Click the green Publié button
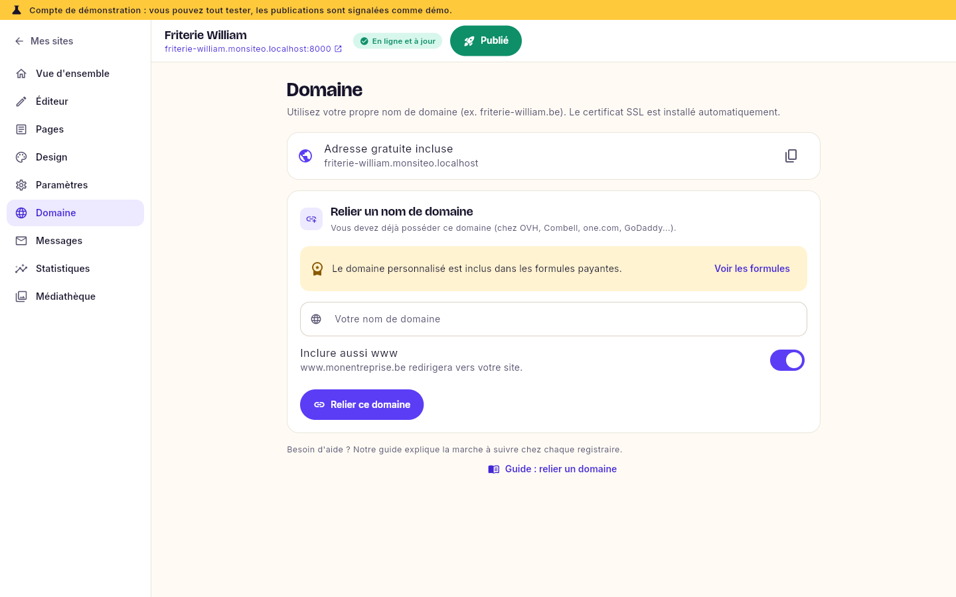The height and width of the screenshot is (597, 956). (486, 41)
